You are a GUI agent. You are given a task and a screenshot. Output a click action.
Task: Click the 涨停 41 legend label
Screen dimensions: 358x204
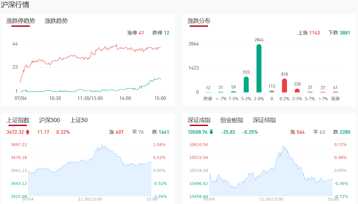[x=136, y=33]
